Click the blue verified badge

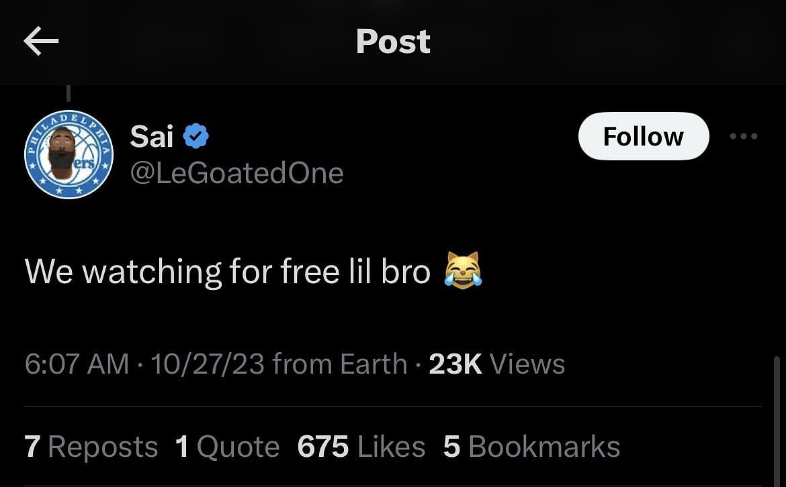click(x=196, y=137)
